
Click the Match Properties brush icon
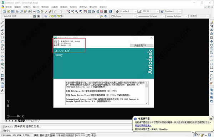(x=46, y=11)
